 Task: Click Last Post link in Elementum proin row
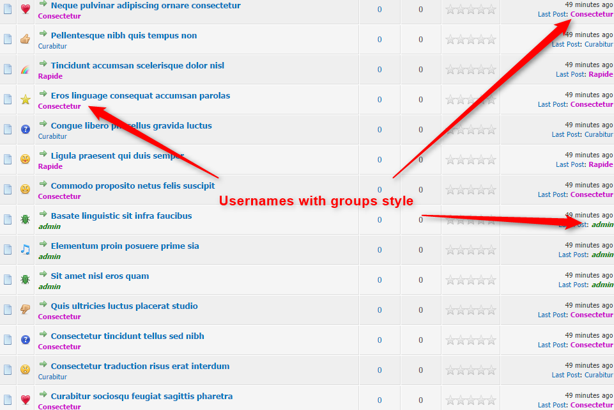[x=573, y=255]
